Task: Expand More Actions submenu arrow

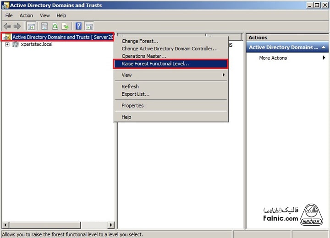Action: pyautogui.click(x=324, y=58)
